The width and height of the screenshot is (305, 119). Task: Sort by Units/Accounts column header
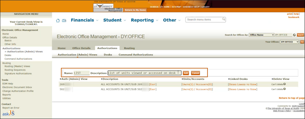(x=193, y=79)
